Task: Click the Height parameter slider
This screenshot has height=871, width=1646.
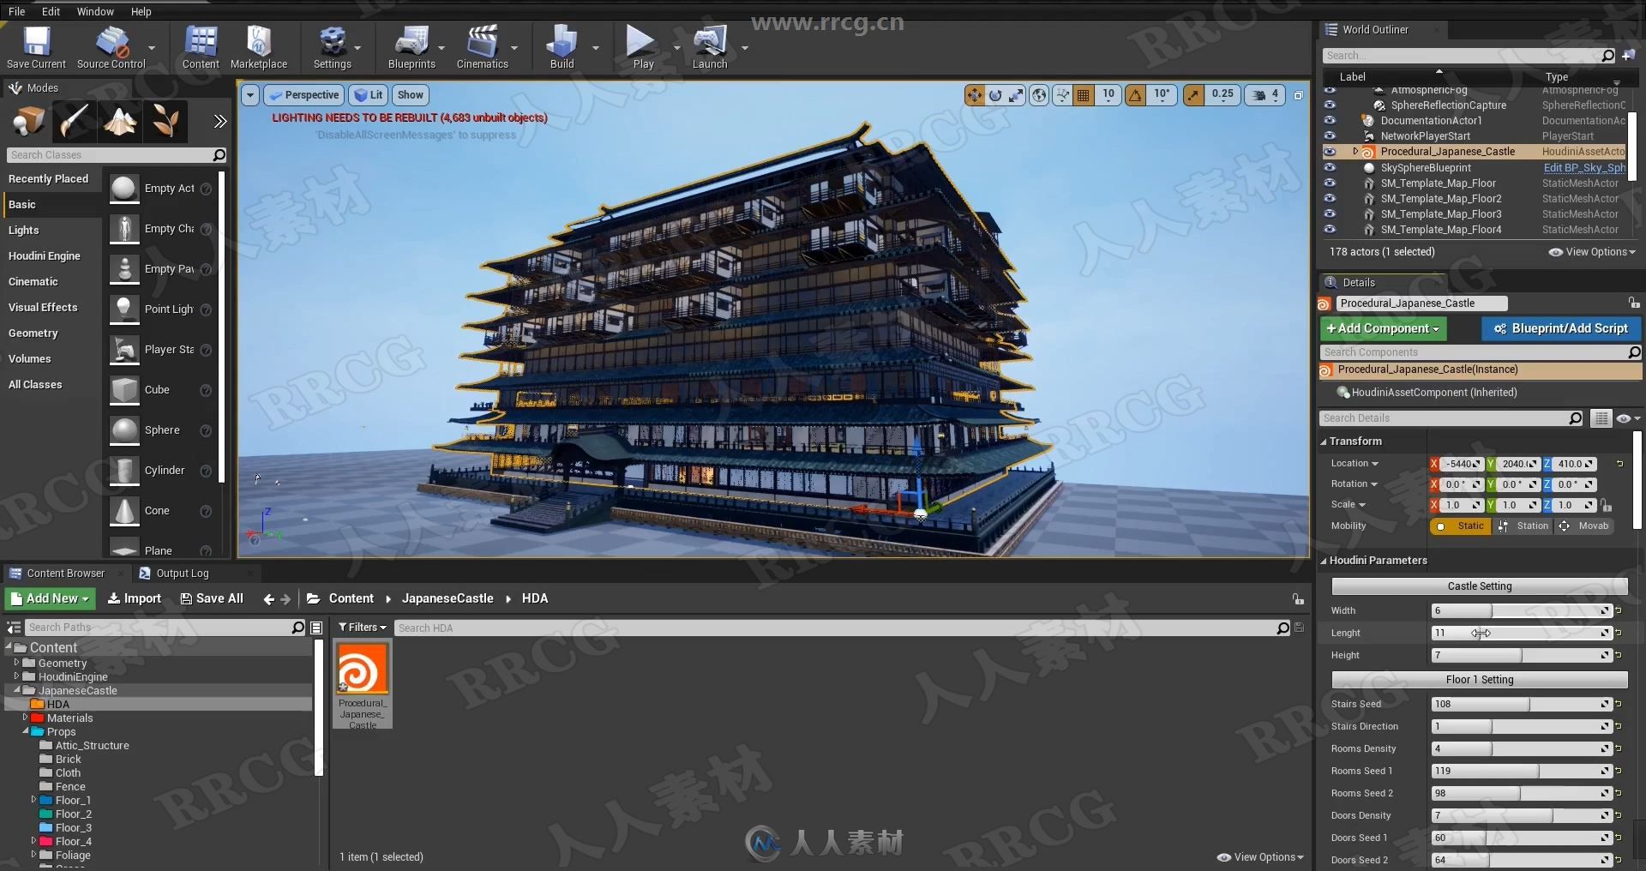Action: [1522, 655]
